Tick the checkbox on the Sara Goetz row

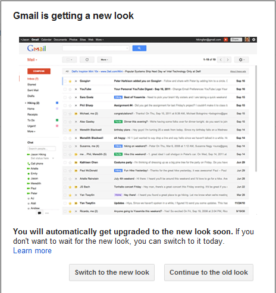65,97
